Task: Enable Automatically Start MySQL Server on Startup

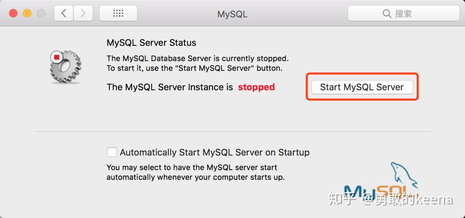Action: 112,152
